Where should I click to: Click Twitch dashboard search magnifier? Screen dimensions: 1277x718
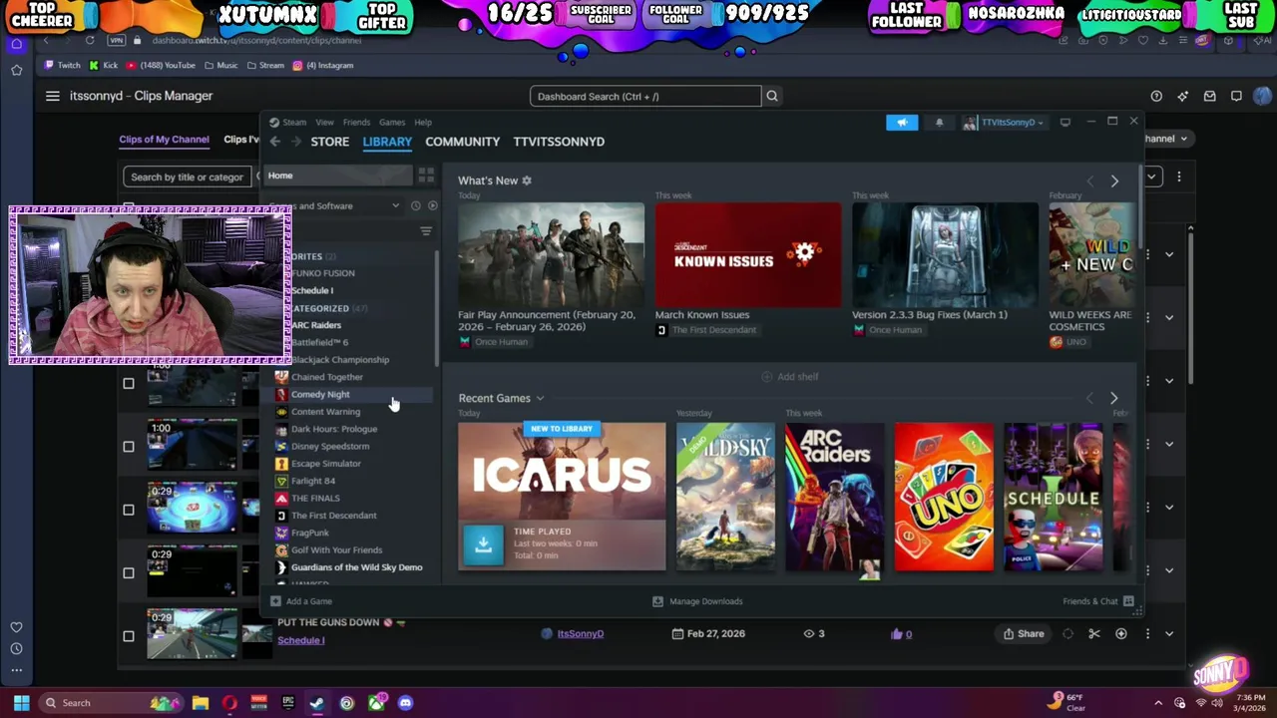771,96
